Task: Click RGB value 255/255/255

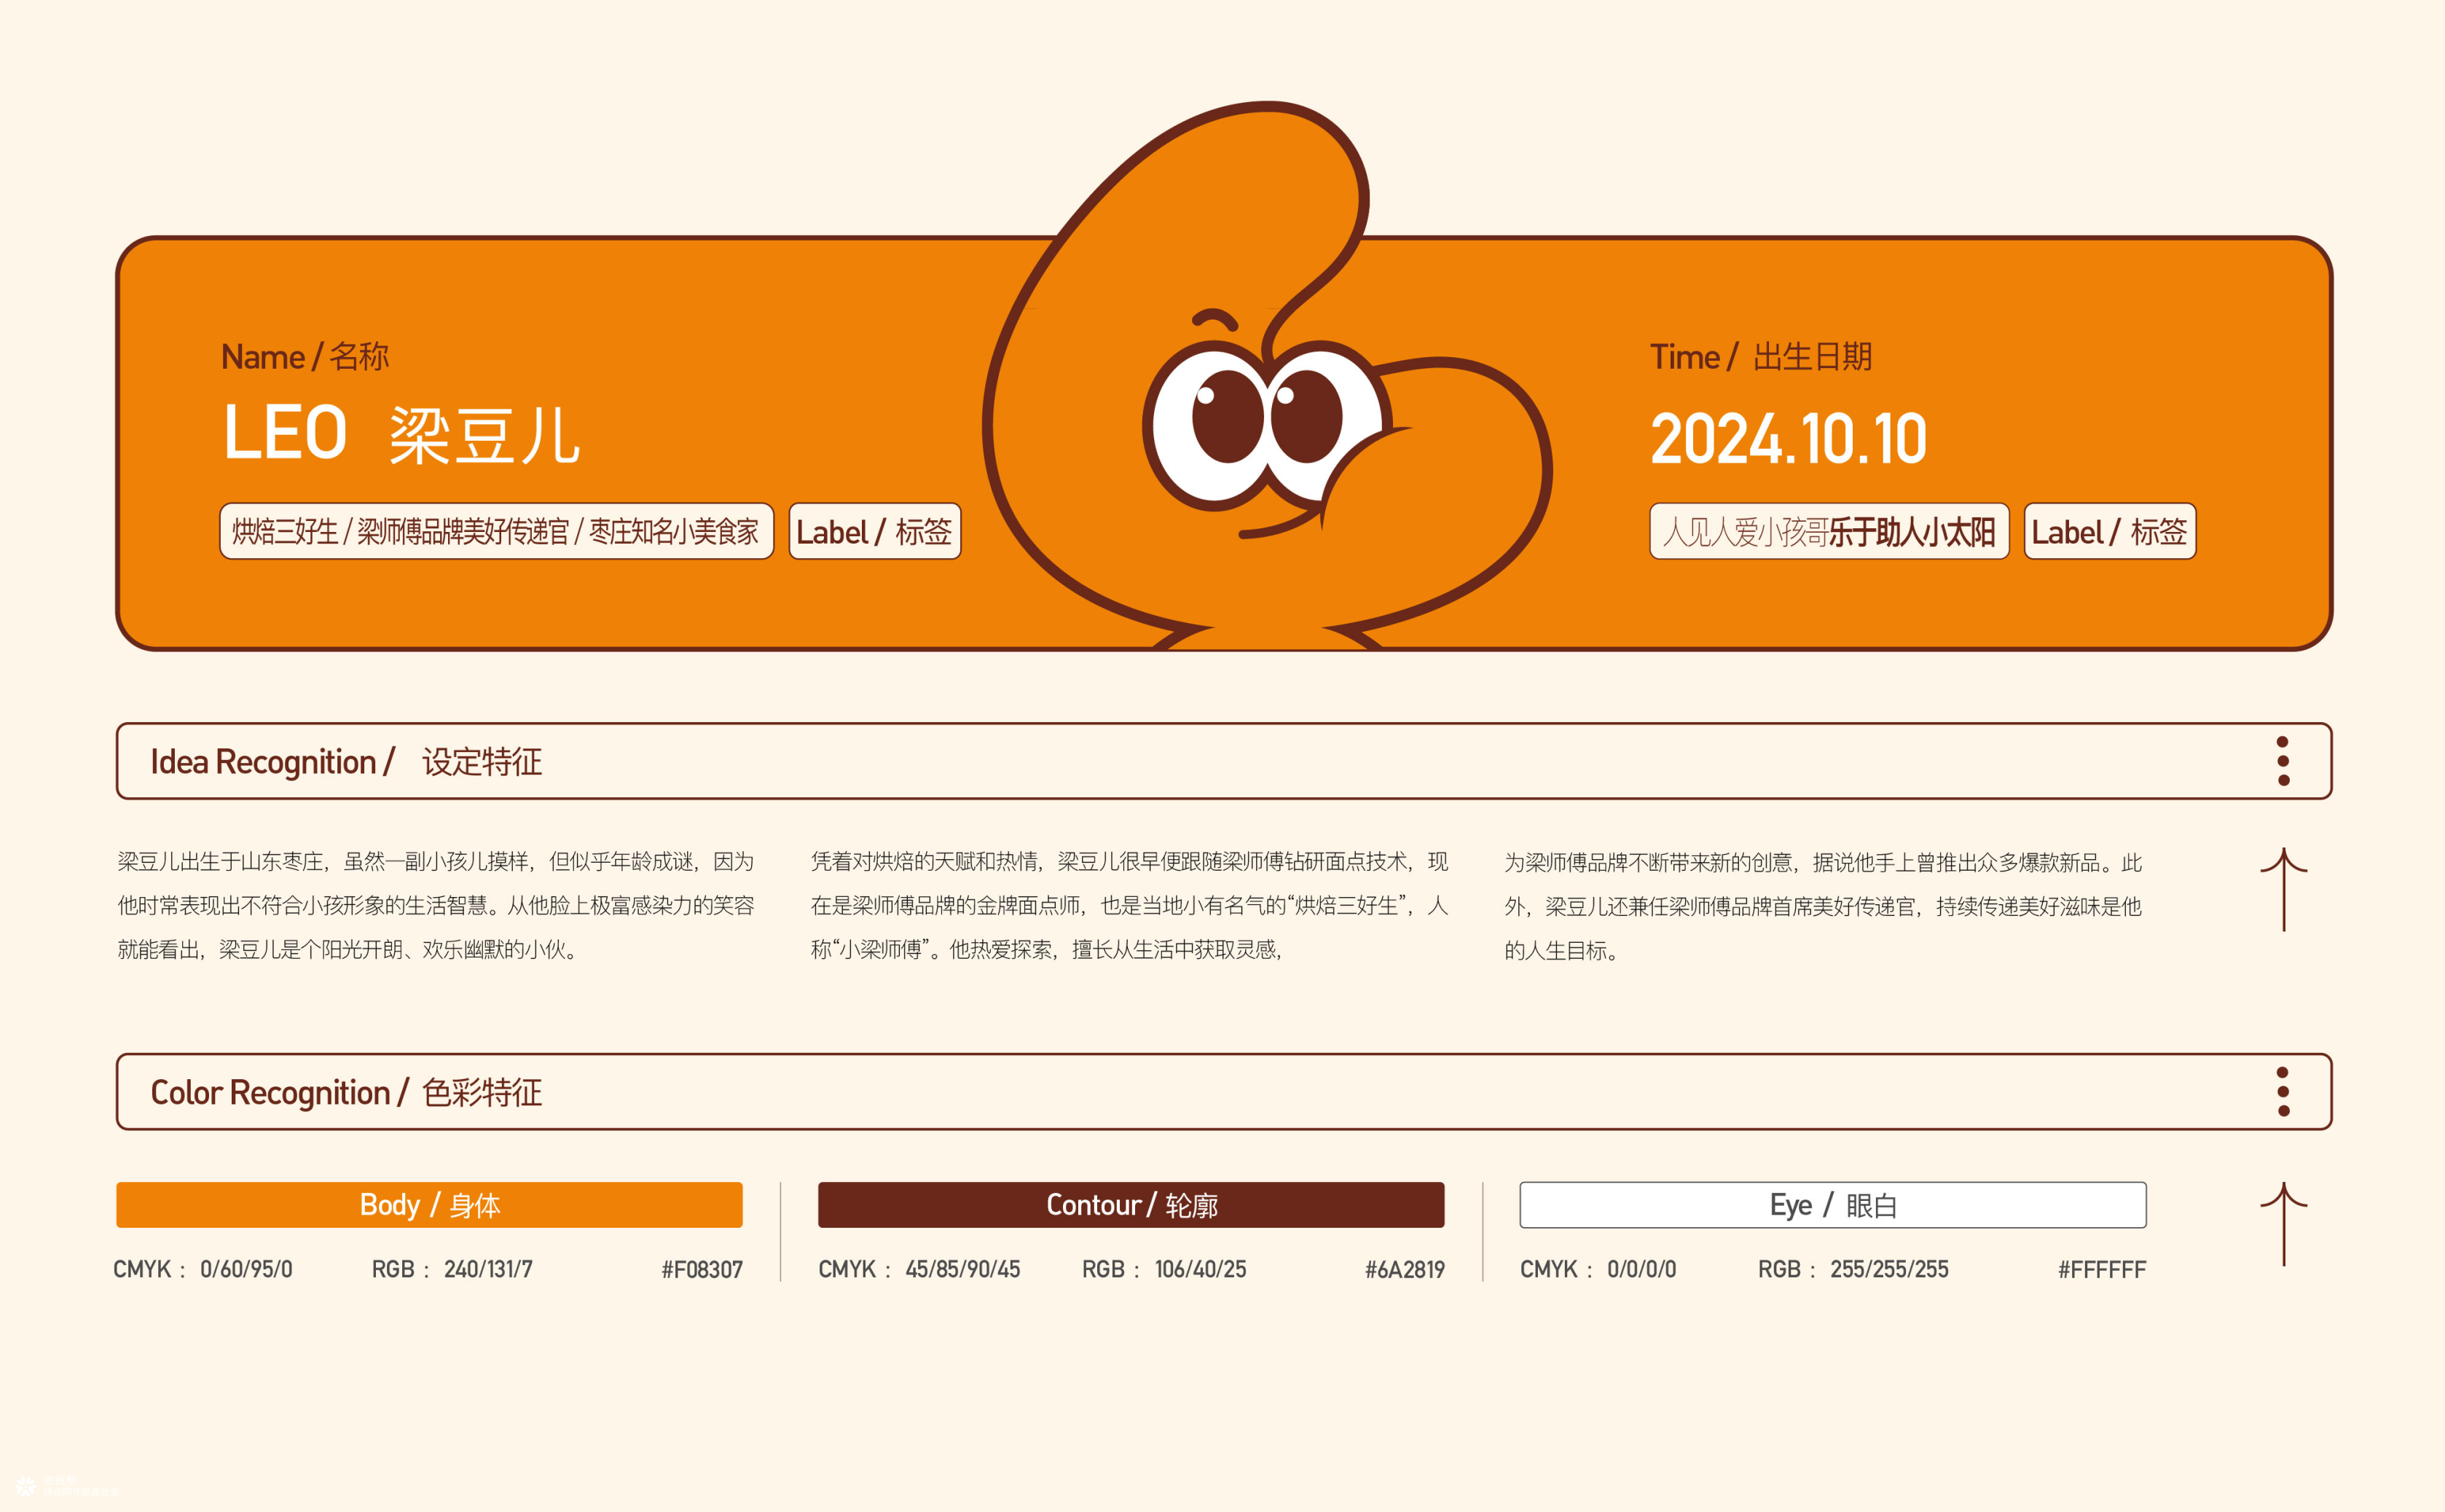Action: (1889, 1269)
